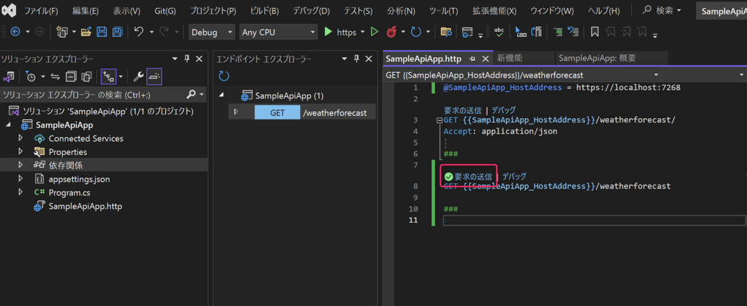The width and height of the screenshot is (747, 306).
Task: Start without debugging using the outlined play icon
Action: tap(374, 32)
